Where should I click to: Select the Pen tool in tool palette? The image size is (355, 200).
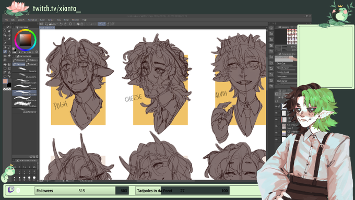[x=5, y=48]
